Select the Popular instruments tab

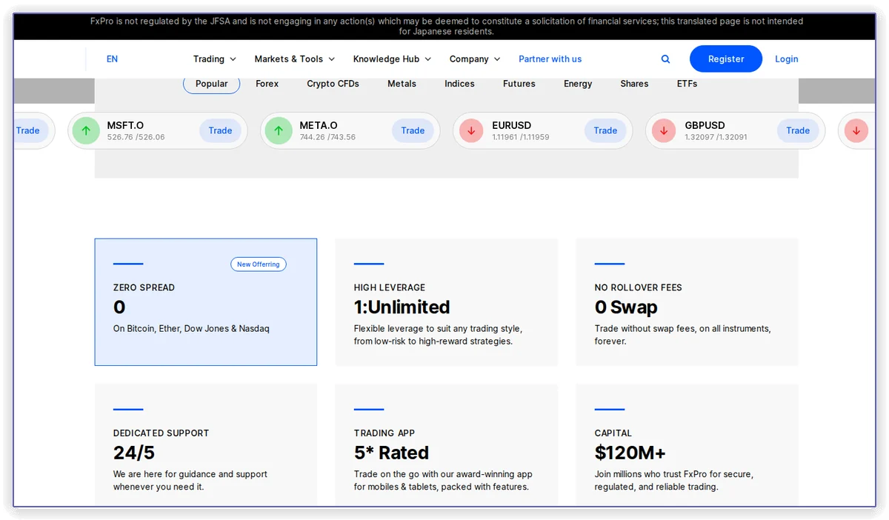click(x=212, y=84)
